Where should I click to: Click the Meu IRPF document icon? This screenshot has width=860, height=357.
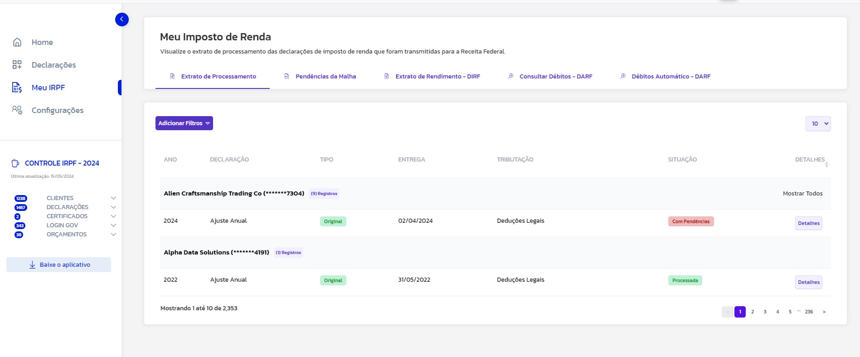pos(17,88)
